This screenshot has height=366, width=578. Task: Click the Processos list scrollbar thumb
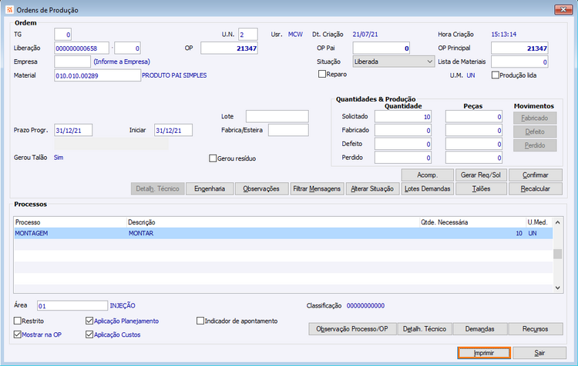coord(558,254)
